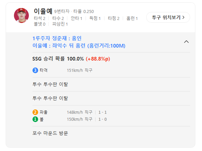Click the blue number 3 타격 pitch badge
Image resolution: width=202 pixels, height=151 pixels.
coord(35,70)
